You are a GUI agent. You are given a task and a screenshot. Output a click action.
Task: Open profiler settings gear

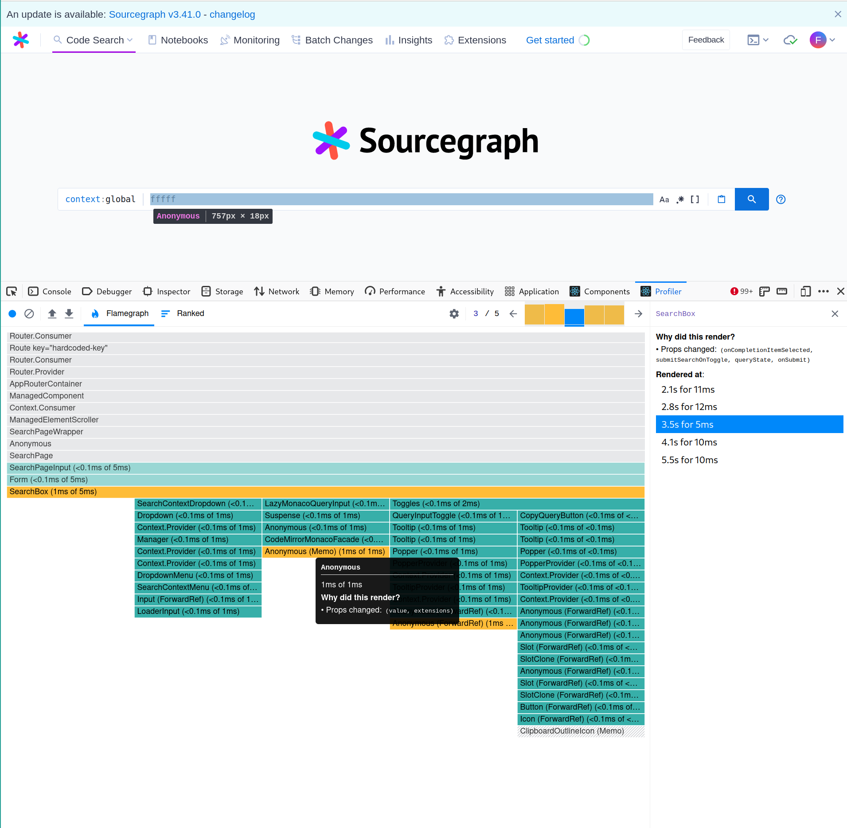[x=454, y=314]
